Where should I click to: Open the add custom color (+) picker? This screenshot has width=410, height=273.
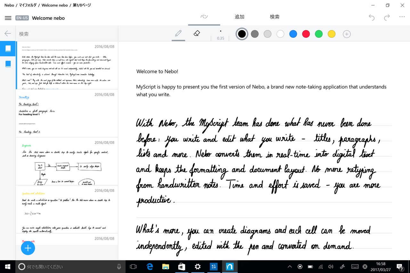pos(347,34)
